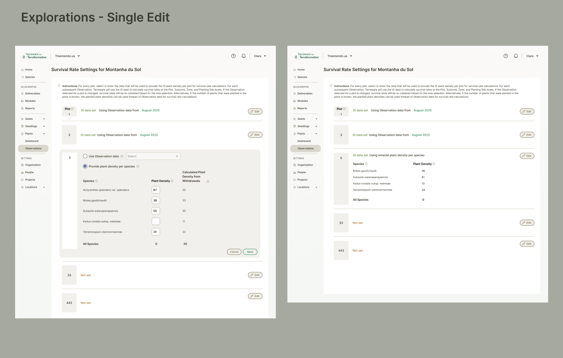Click info icon next to Provide plant density per species
The image size is (563, 358).
point(138,166)
